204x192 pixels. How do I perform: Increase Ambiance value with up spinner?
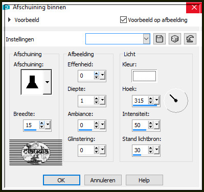point(97,123)
